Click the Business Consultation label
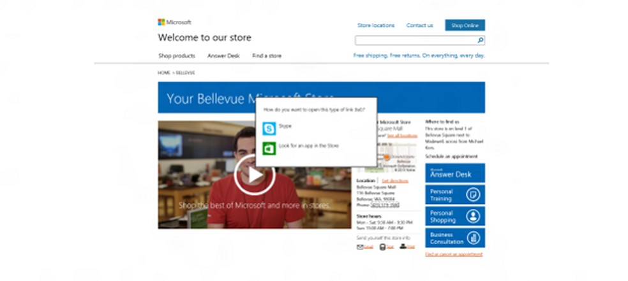 pos(447,238)
